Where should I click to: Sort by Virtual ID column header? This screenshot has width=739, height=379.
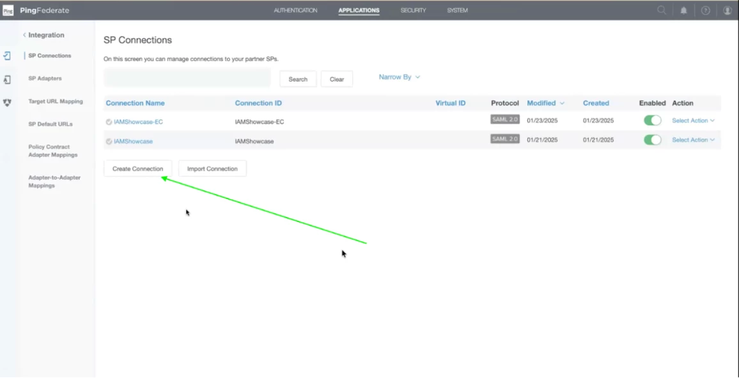click(450, 103)
